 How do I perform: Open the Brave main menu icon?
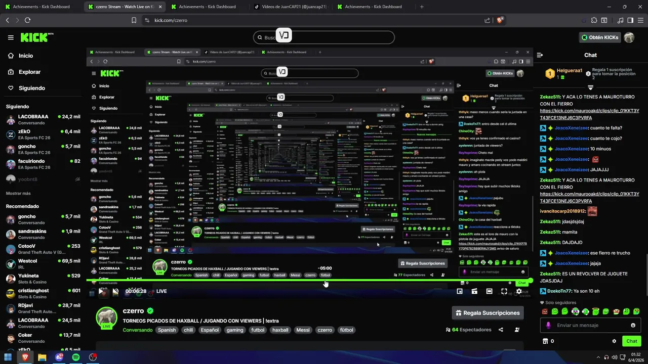coord(640,20)
